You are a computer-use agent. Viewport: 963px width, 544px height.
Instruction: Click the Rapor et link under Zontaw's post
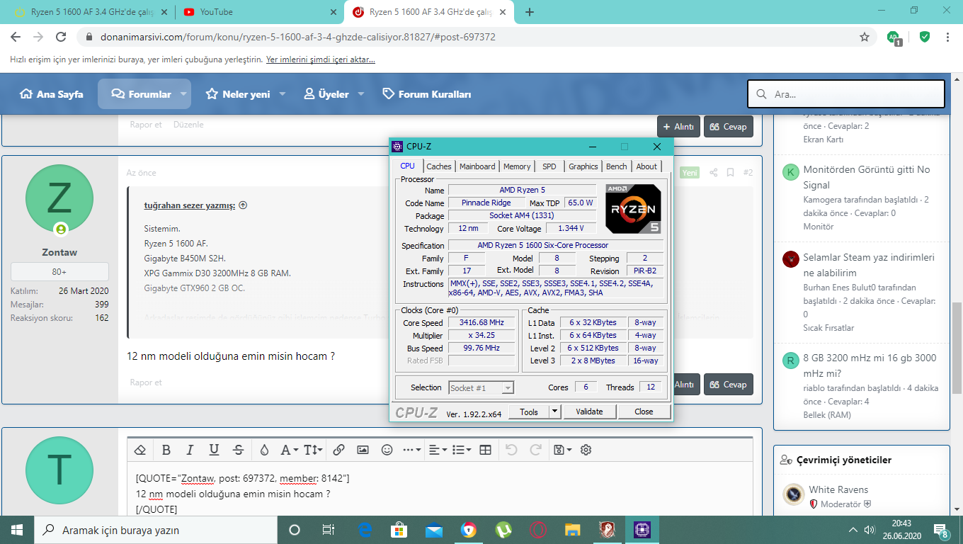coord(146,382)
